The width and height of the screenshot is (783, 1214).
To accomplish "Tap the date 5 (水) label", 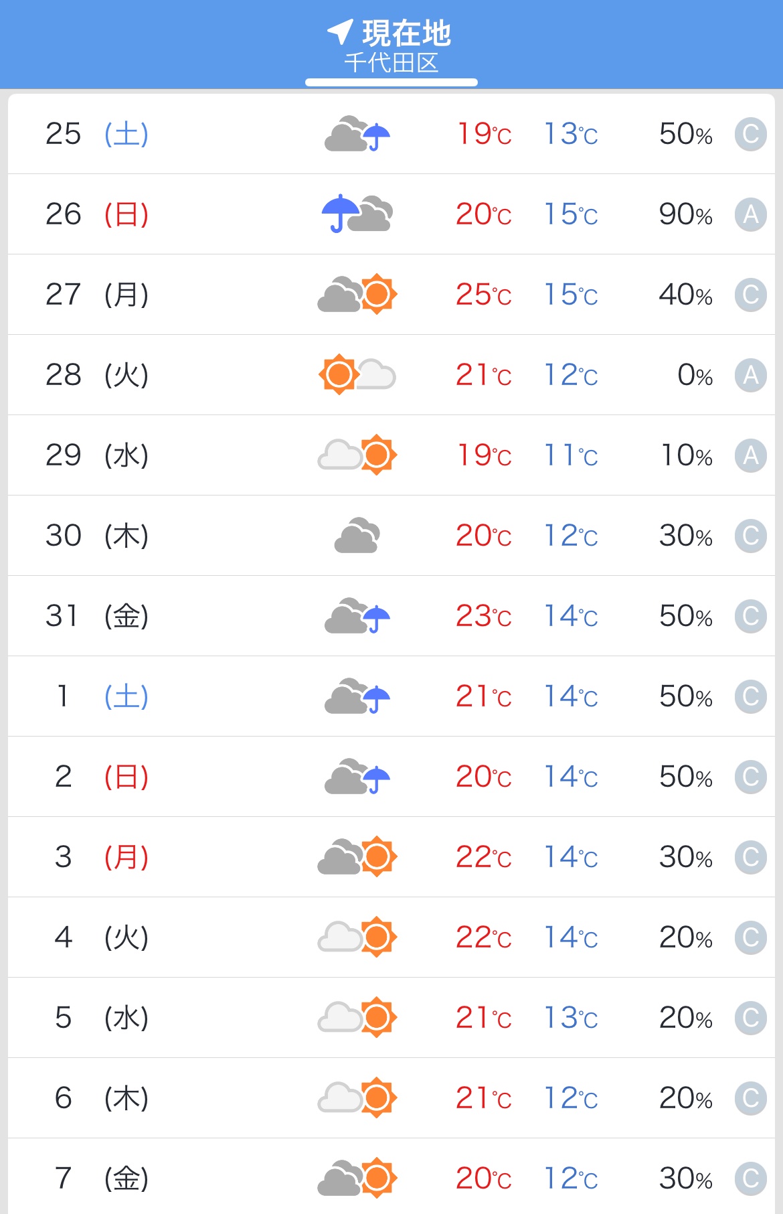I will point(100,1018).
